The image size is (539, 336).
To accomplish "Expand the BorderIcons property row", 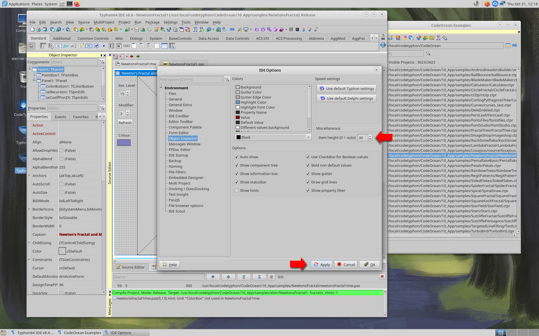I will [29, 209].
